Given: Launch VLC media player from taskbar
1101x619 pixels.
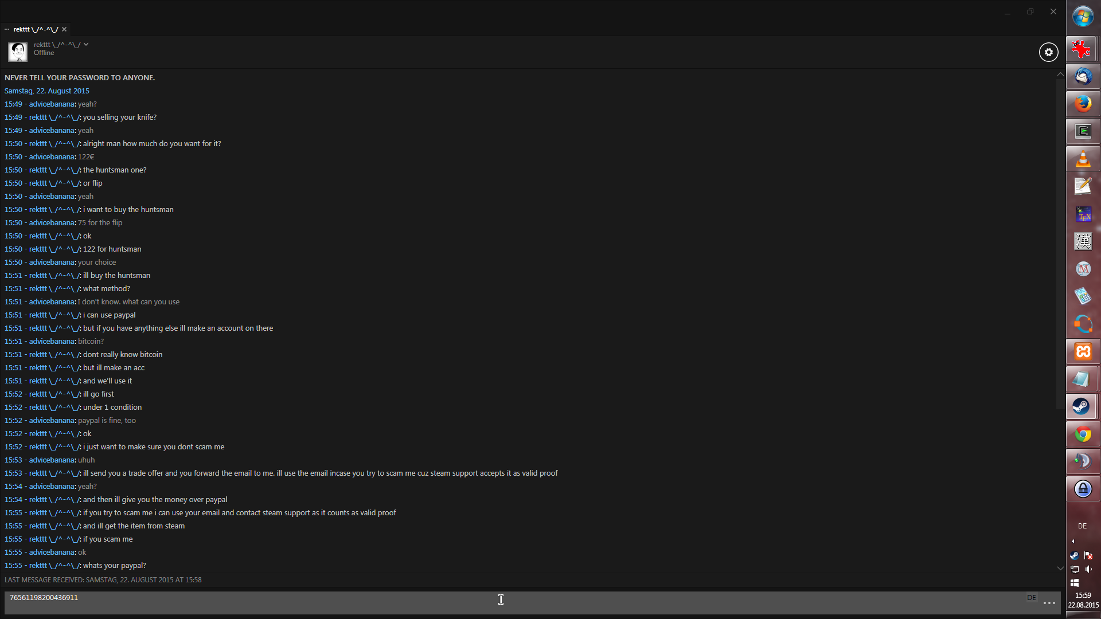Looking at the screenshot, I should coord(1082,159).
